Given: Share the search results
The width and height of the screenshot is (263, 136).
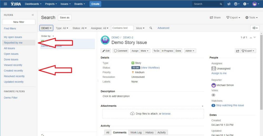Looking at the screenshot, I should click(215, 17).
